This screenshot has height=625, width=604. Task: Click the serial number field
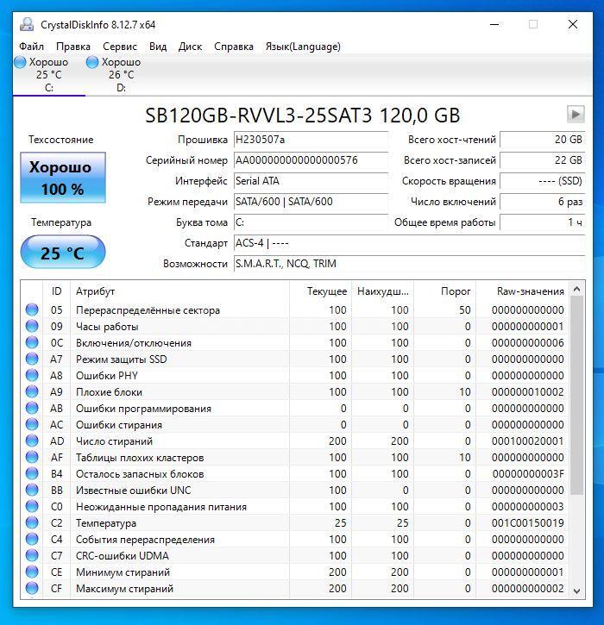point(311,160)
